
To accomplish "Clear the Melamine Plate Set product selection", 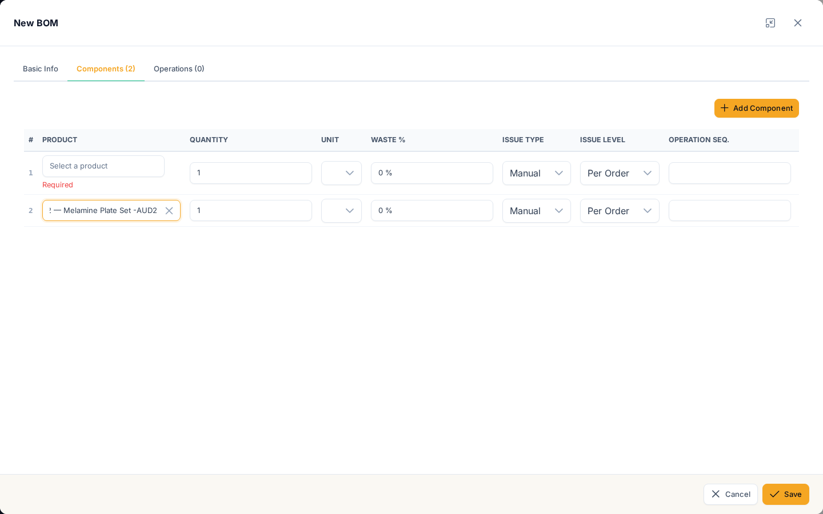I will [169, 211].
